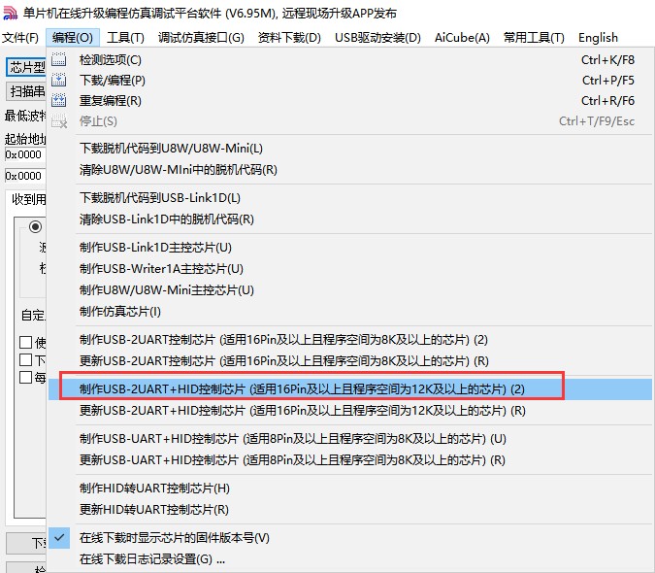The width and height of the screenshot is (655, 573).
Task: Open the 调试仿真接口(G) menu
Action: [x=201, y=38]
